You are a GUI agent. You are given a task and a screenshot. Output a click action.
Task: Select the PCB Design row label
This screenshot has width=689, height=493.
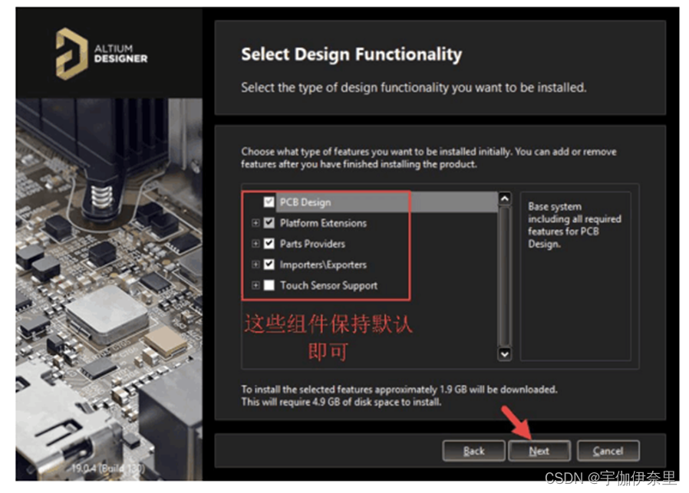point(305,202)
